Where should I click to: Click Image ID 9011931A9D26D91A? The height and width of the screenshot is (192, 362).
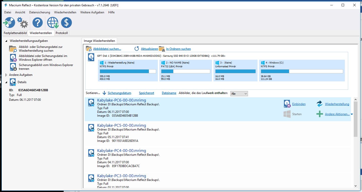(x=125, y=141)
